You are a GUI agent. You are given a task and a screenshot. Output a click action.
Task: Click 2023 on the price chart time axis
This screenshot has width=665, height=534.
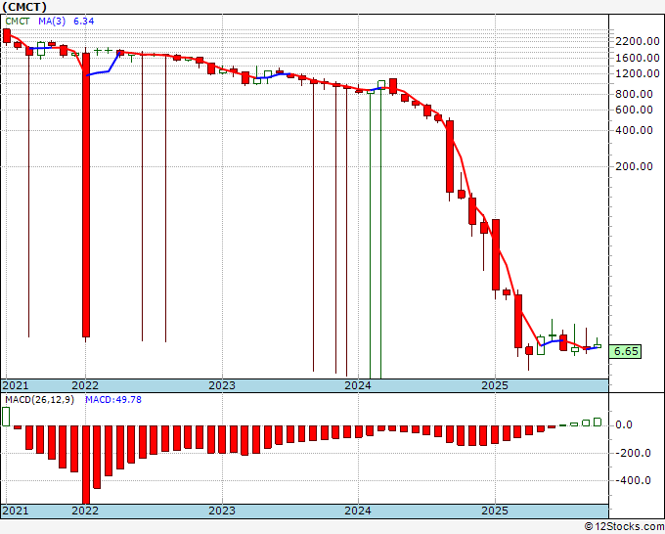click(x=222, y=385)
